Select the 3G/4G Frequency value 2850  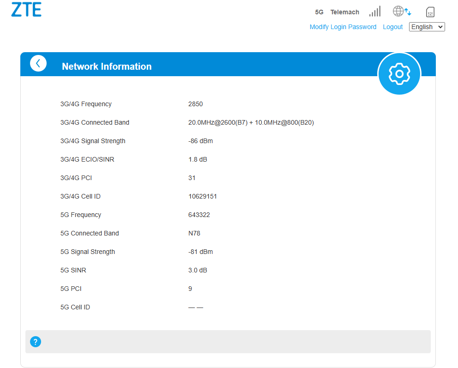pos(195,104)
